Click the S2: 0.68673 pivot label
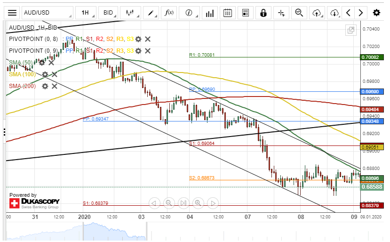Screen dimensions: 390x242 click(202, 178)
